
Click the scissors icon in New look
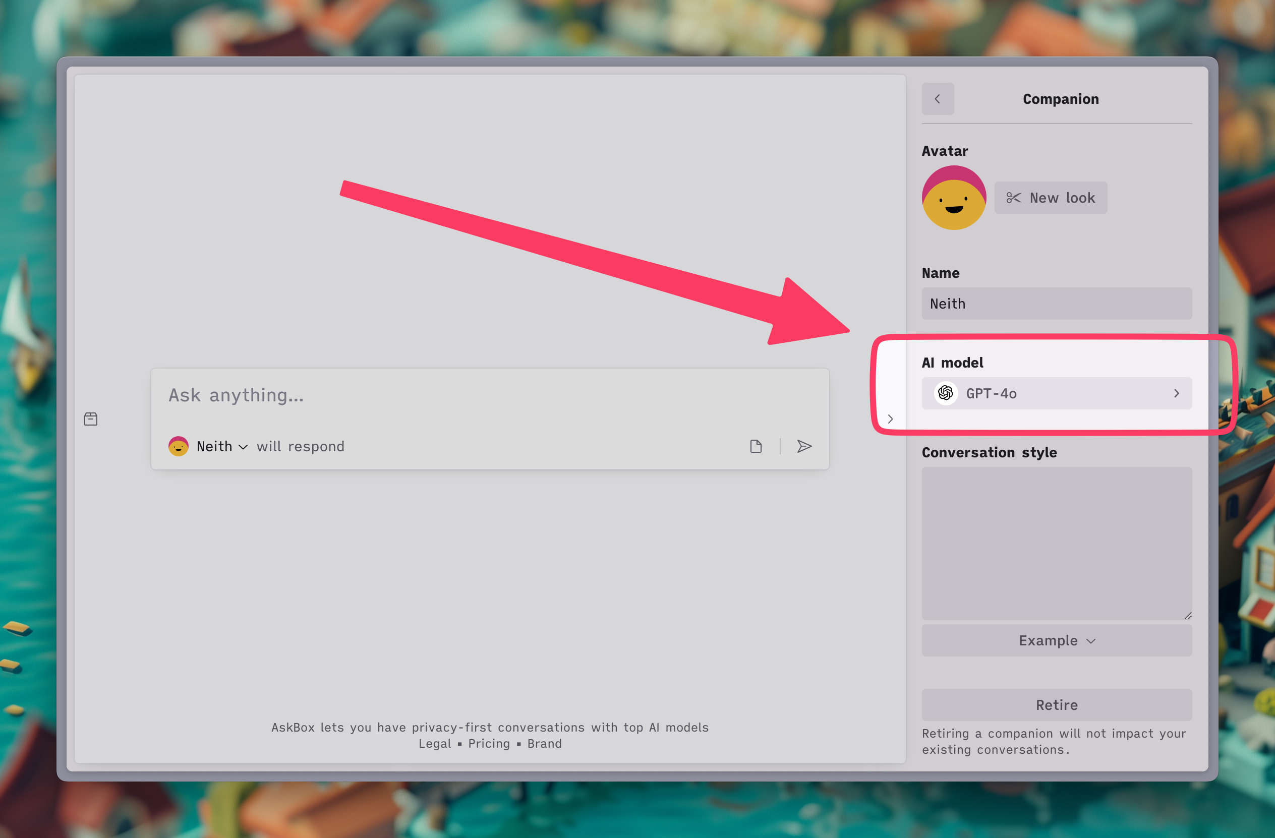click(x=1014, y=198)
